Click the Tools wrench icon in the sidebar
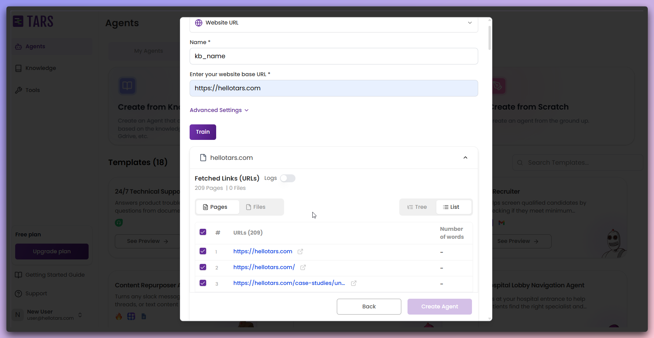Viewport: 654px width, 338px height. click(18, 90)
